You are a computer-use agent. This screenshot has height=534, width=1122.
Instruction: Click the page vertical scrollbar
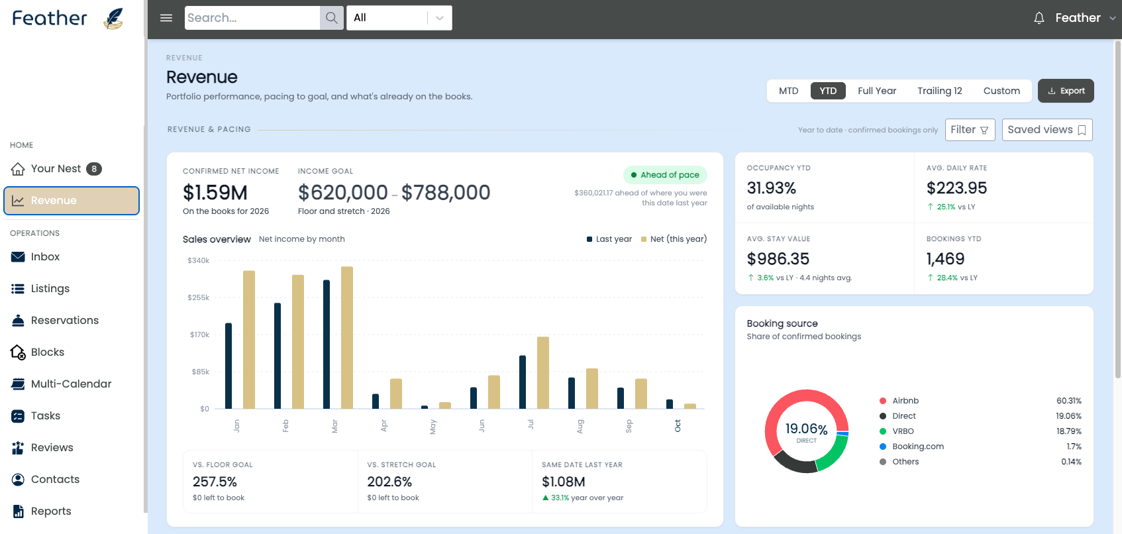pos(1118,209)
